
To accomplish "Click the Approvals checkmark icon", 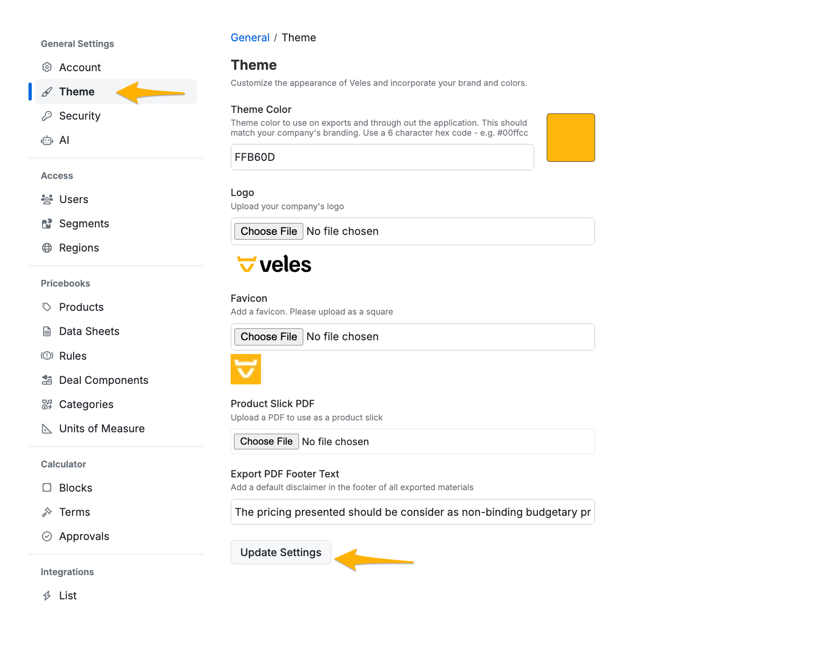I will tap(47, 536).
